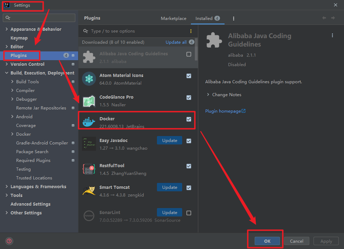This screenshot has width=344, height=249.
Task: Click the settings search field
Action: (39, 18)
